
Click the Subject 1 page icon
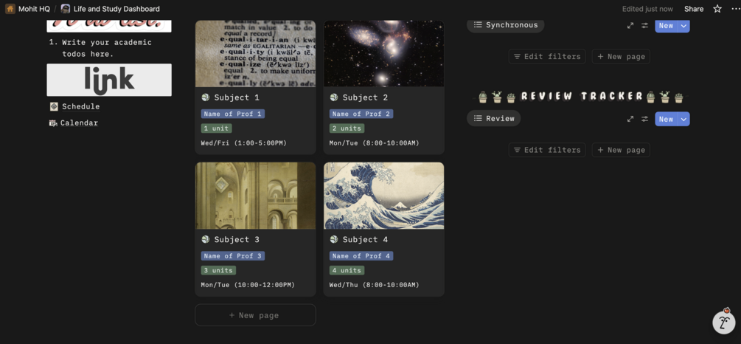205,97
